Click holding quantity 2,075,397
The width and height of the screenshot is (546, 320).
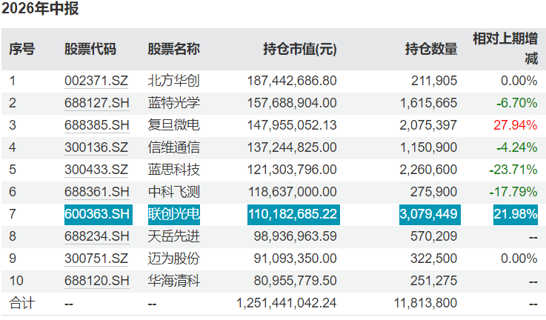428,125
